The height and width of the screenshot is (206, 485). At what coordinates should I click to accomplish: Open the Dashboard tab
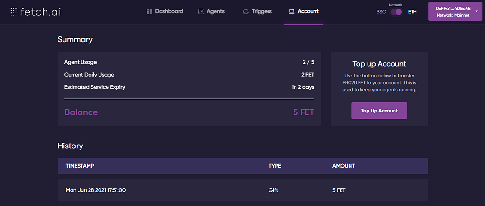coord(169,11)
